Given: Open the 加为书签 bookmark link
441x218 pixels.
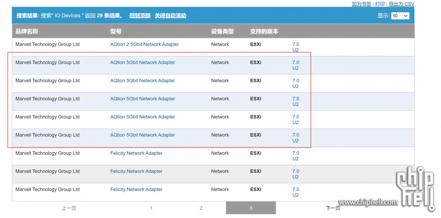Looking at the screenshot, I should (x=361, y=4).
